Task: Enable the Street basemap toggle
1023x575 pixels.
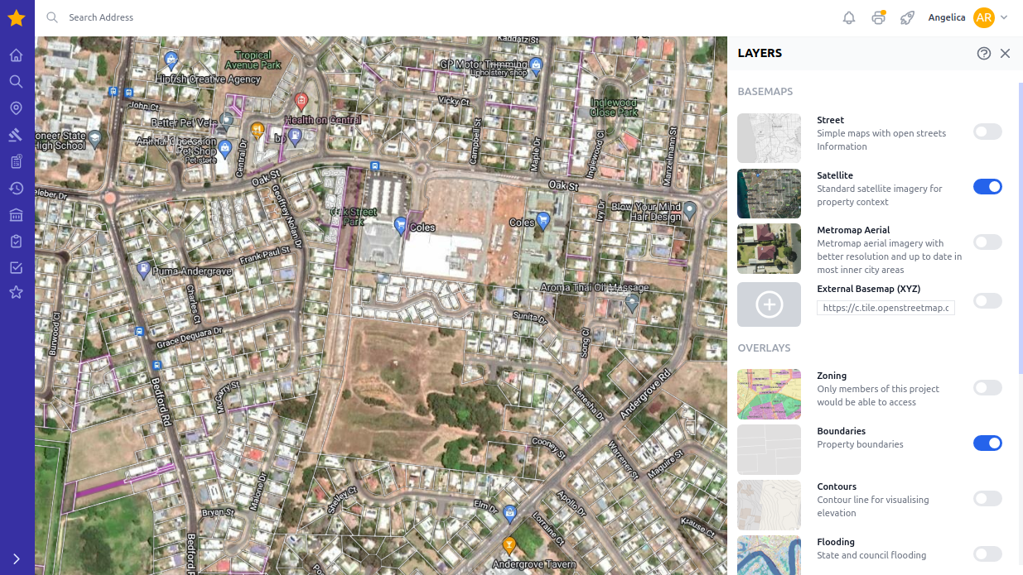Action: [987, 132]
